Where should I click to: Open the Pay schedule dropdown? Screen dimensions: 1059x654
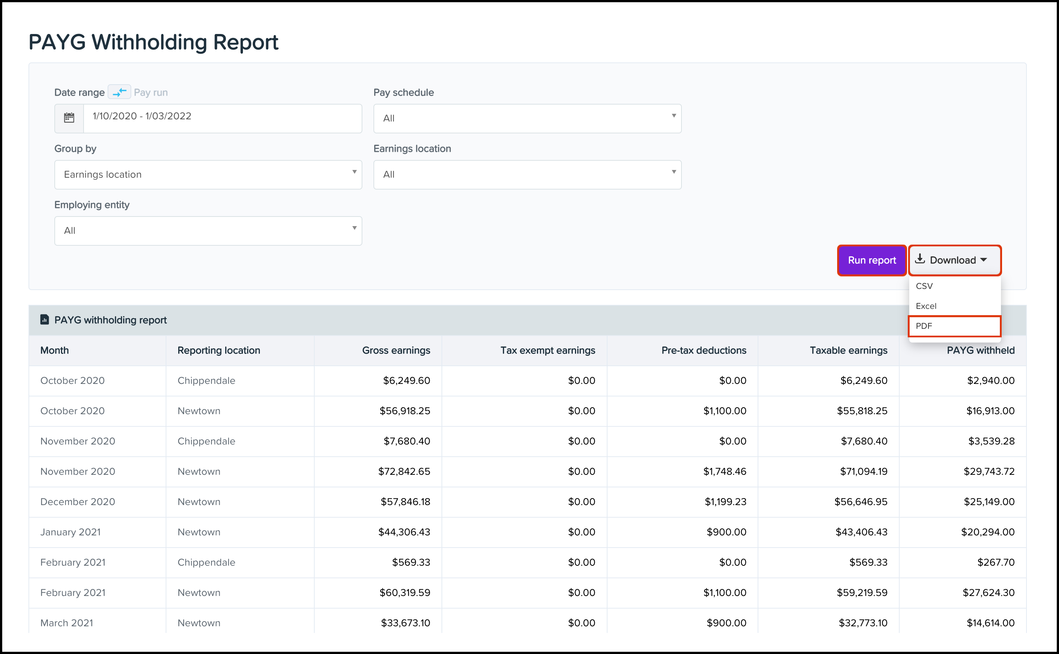click(527, 118)
